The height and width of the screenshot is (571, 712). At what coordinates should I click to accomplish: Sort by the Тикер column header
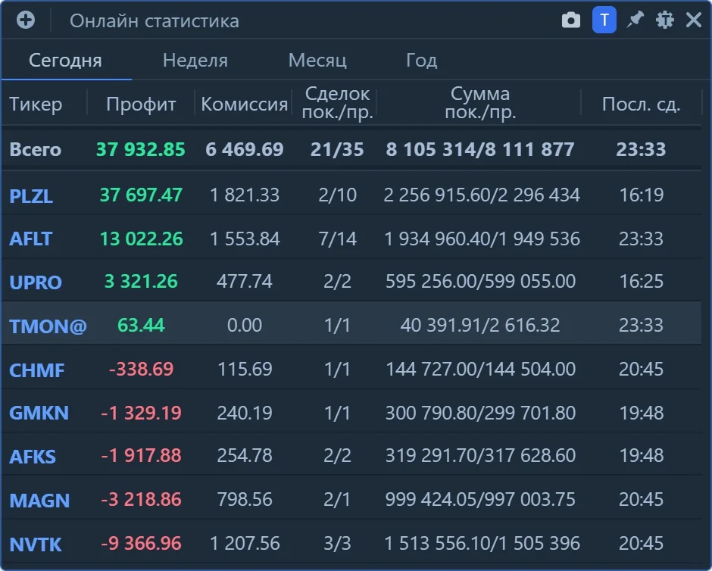coord(36,104)
